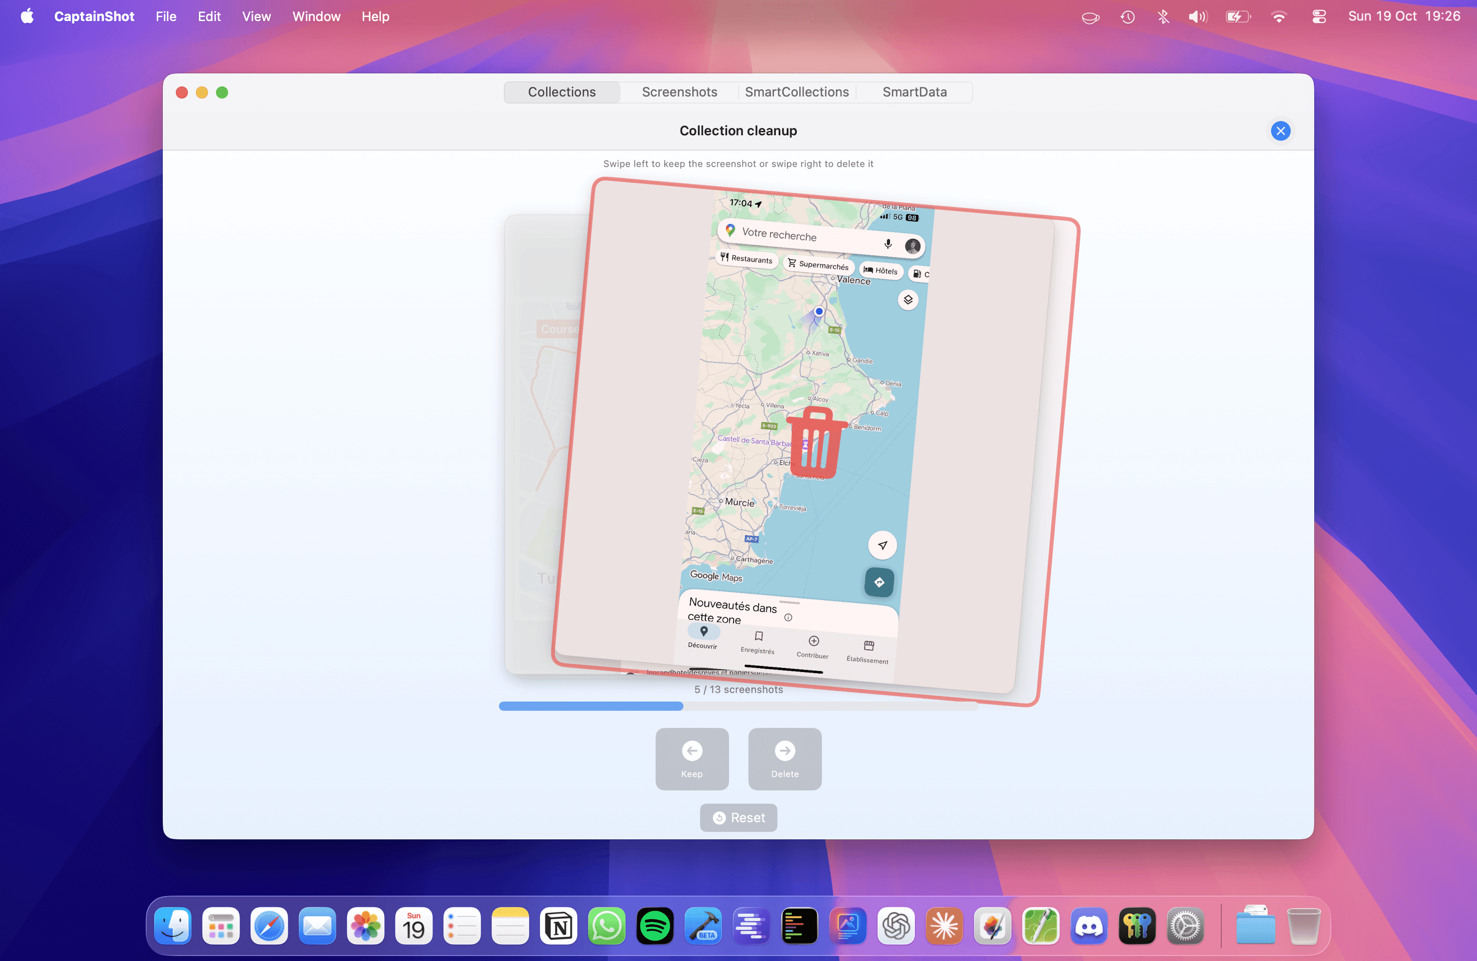This screenshot has width=1477, height=961.
Task: Click the Google Maps screenshot card
Action: [x=807, y=435]
